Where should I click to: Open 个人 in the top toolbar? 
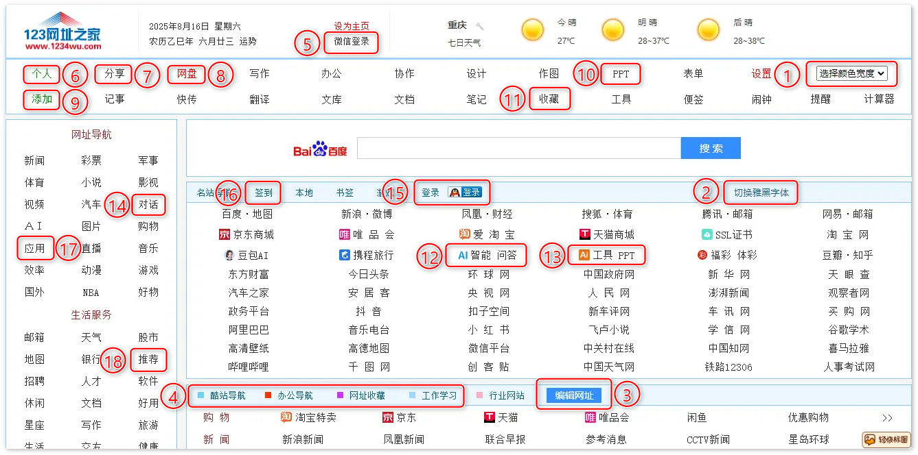[42, 73]
